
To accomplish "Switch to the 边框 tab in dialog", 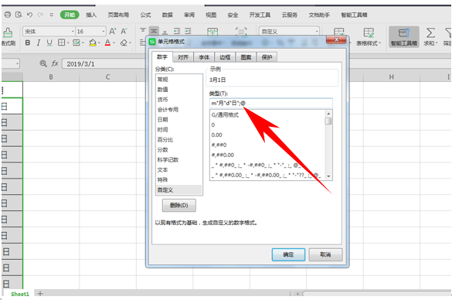I will pyautogui.click(x=225, y=57).
